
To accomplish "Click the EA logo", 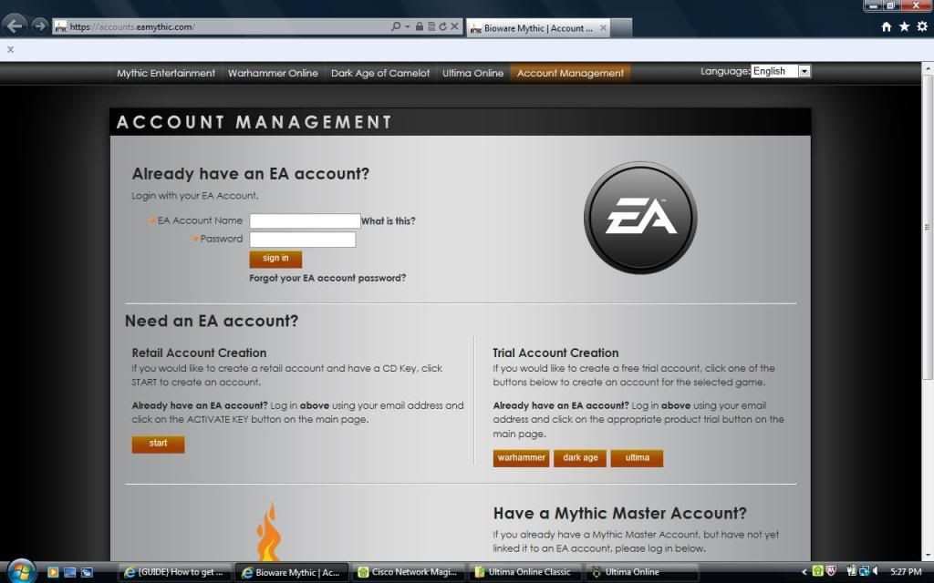I will coord(640,217).
